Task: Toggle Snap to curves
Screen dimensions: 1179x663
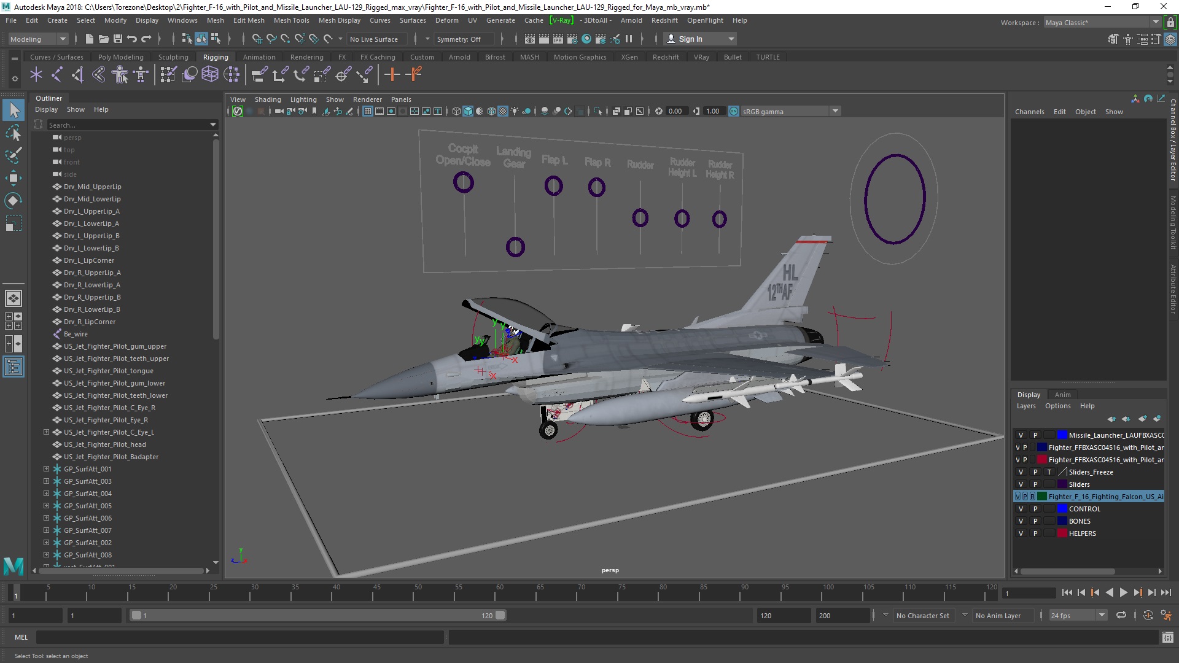Action: click(x=271, y=39)
